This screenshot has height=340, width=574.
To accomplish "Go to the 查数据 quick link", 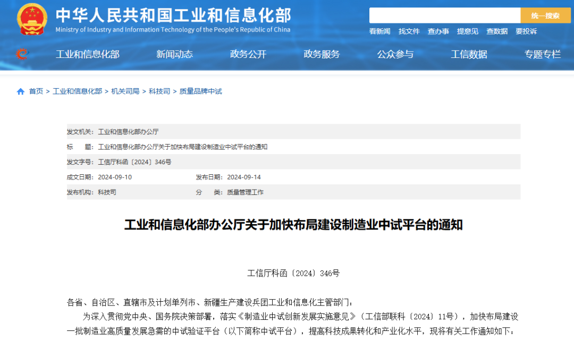I will click(x=496, y=31).
